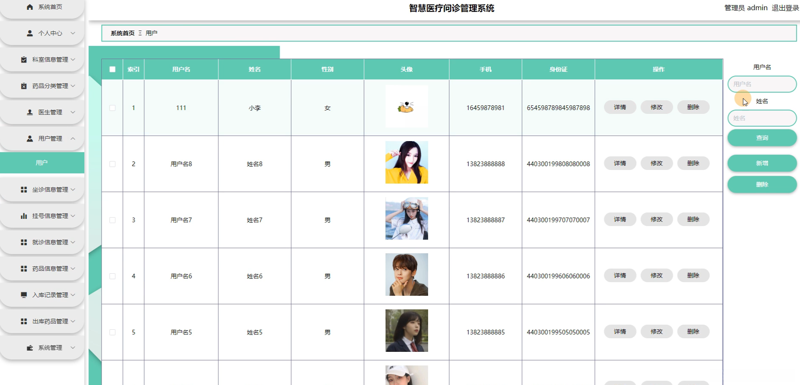Click the grid icon beside 药品信息管理

[24, 269]
